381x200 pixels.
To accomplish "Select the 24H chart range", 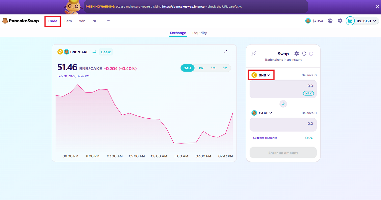I will point(188,68).
